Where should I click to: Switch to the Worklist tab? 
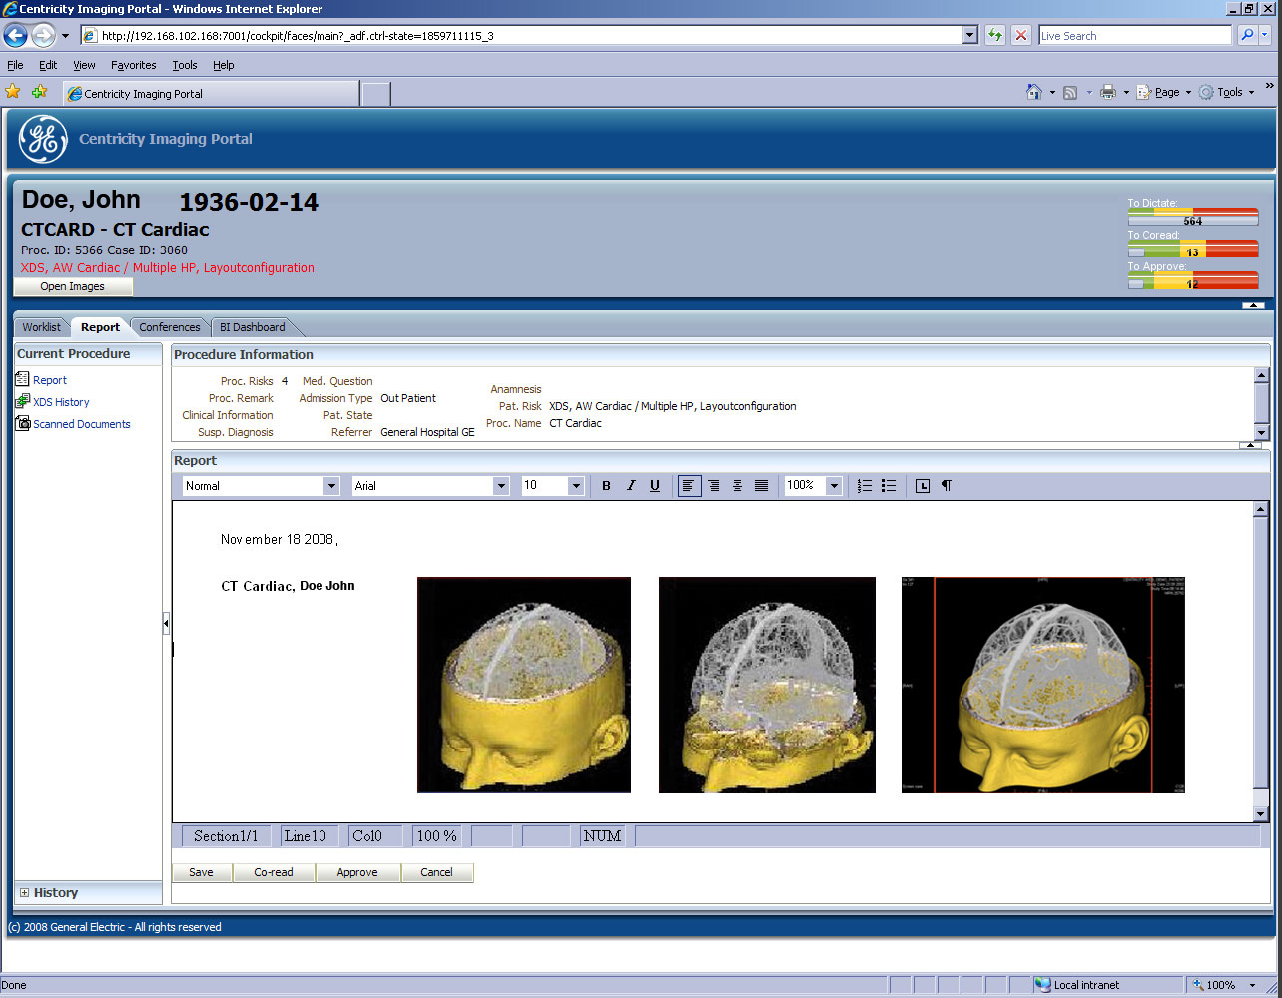tap(42, 327)
